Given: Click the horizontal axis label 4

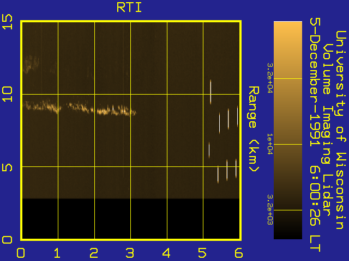Looking at the screenshot, I should [x=166, y=253].
